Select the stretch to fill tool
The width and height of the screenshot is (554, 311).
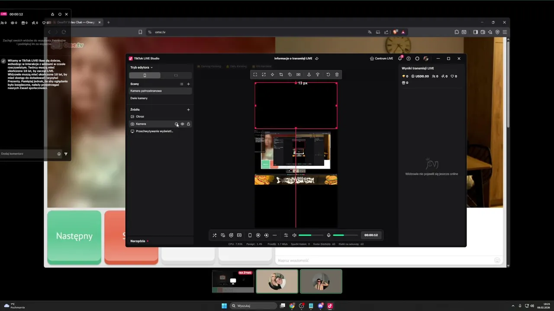(x=264, y=75)
